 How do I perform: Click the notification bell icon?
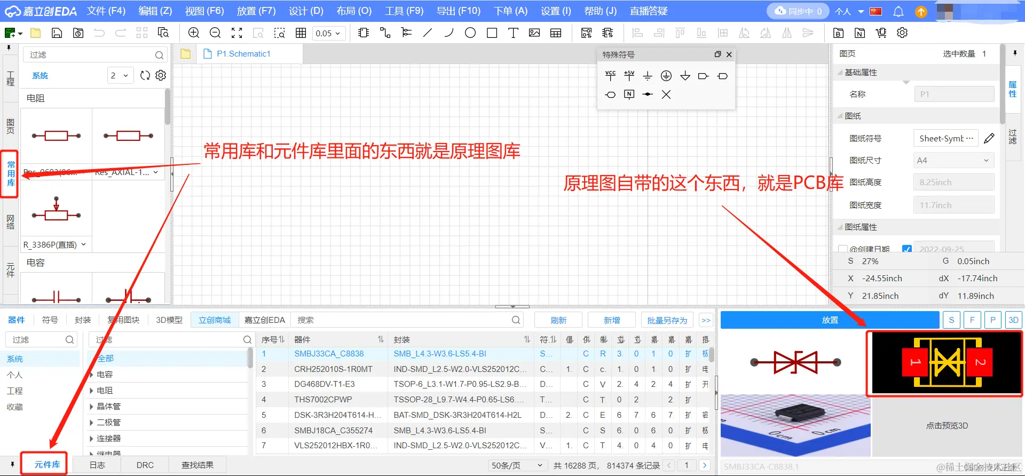[898, 11]
